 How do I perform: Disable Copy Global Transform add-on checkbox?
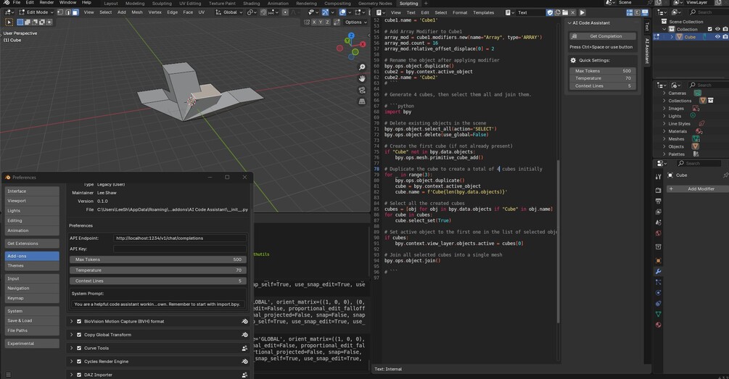pos(79,335)
